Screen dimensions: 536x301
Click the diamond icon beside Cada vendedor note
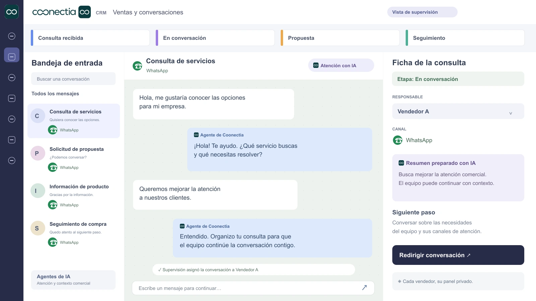(x=400, y=281)
